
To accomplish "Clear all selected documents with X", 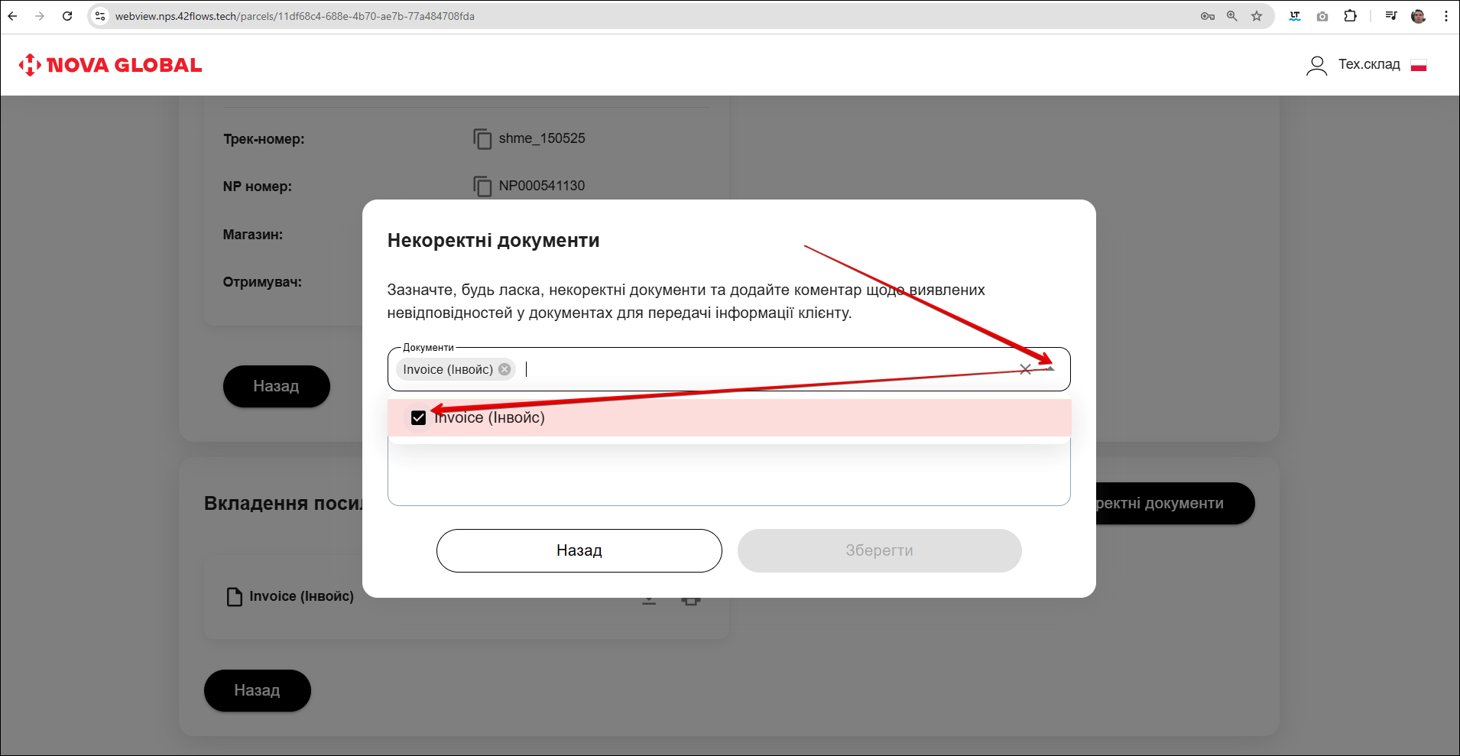I will [1025, 369].
